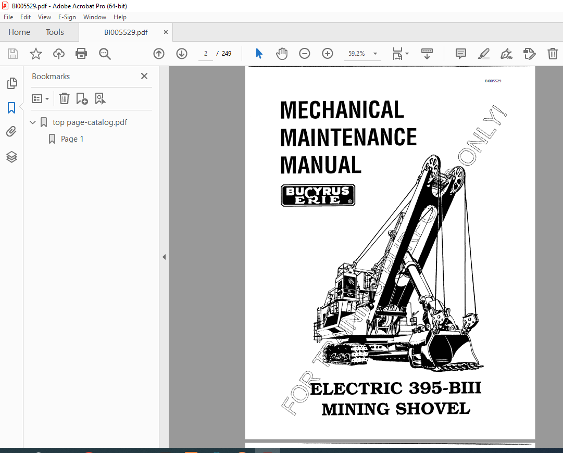
Task: Click 'BI005529' code on the page
Action: [x=493, y=81]
